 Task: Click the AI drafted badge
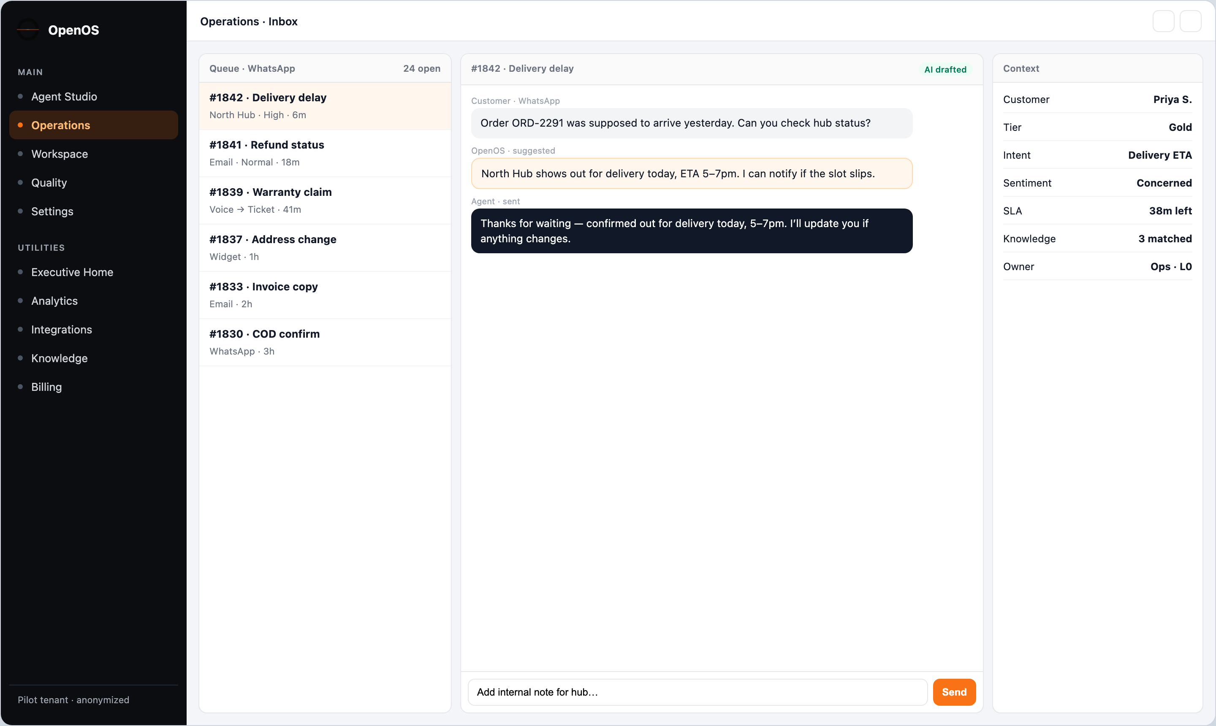click(945, 70)
